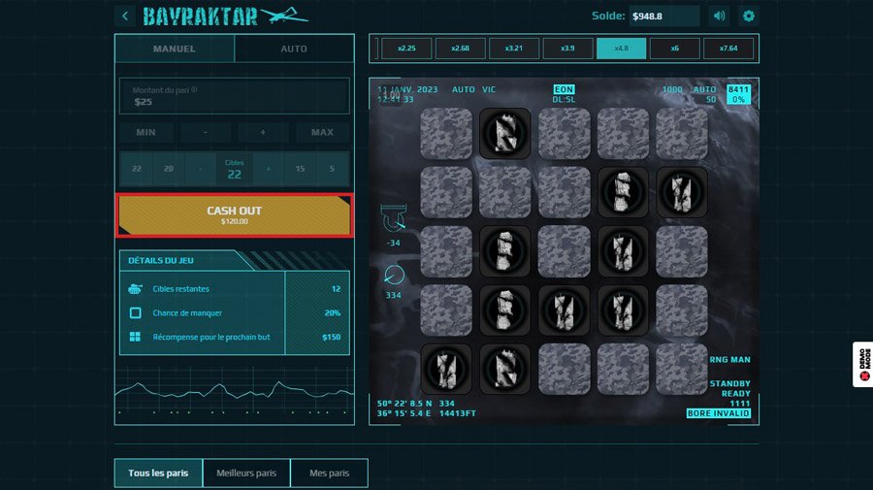
Task: Click the Bayraktar drone logo
Action: (x=225, y=16)
